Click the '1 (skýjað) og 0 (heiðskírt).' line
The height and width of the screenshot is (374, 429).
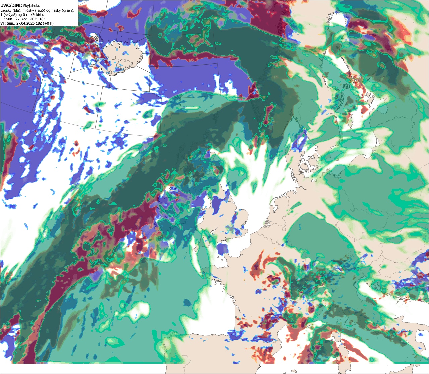click(22, 15)
